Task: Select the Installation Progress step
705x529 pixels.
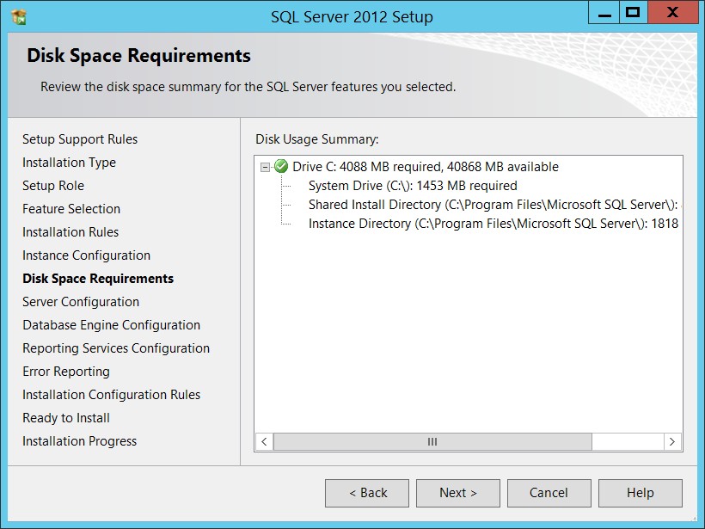Action: click(80, 441)
